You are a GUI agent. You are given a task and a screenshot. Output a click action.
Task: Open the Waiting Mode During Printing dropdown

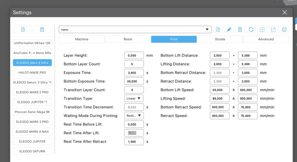[x=134, y=116]
